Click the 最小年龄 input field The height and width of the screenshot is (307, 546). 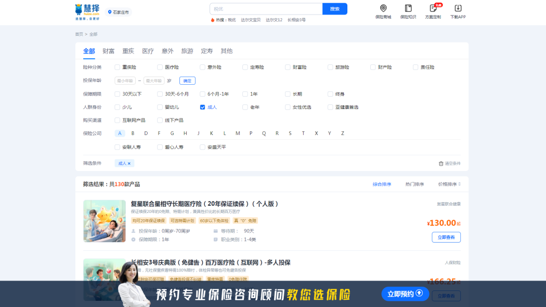pyautogui.click(x=125, y=81)
